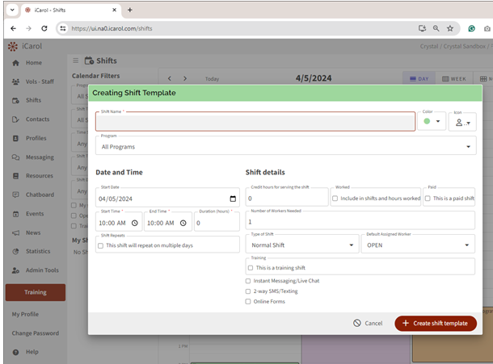Click the Shift Name input field

tap(255, 123)
